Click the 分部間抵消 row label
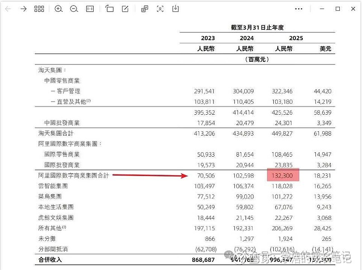This screenshot has height=270, width=362. [x=53, y=249]
